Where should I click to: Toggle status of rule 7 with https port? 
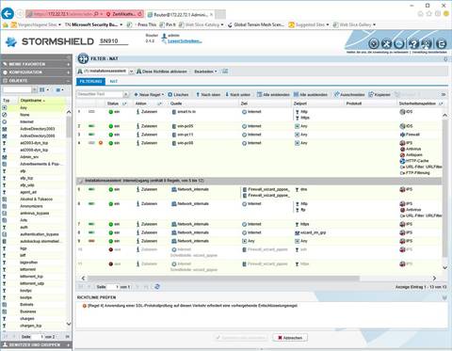(111, 224)
